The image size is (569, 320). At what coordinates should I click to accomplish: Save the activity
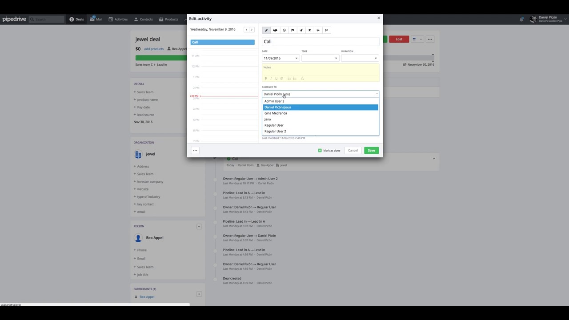click(371, 151)
